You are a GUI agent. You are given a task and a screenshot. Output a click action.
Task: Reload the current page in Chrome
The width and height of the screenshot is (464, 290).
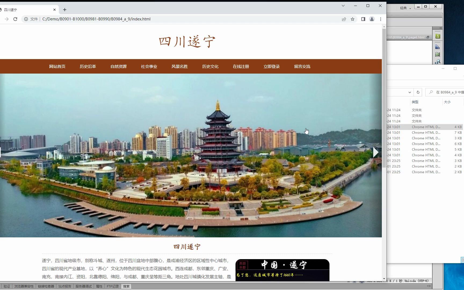[15, 19]
